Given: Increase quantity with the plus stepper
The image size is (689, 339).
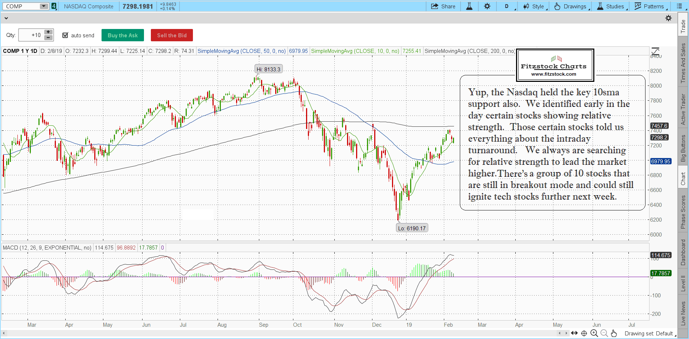Looking at the screenshot, I should tap(48, 32).
